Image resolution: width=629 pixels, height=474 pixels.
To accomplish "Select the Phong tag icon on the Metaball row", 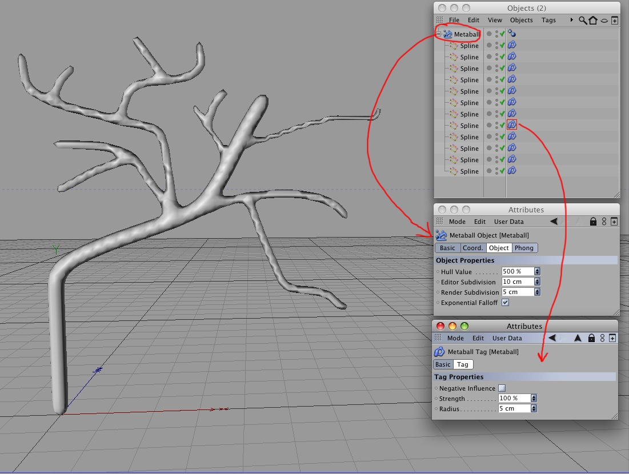I will point(512,33).
